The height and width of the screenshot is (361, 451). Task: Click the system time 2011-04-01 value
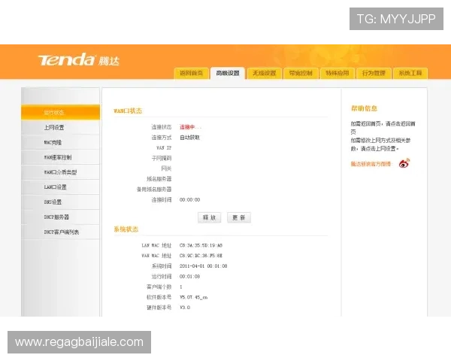(204, 266)
